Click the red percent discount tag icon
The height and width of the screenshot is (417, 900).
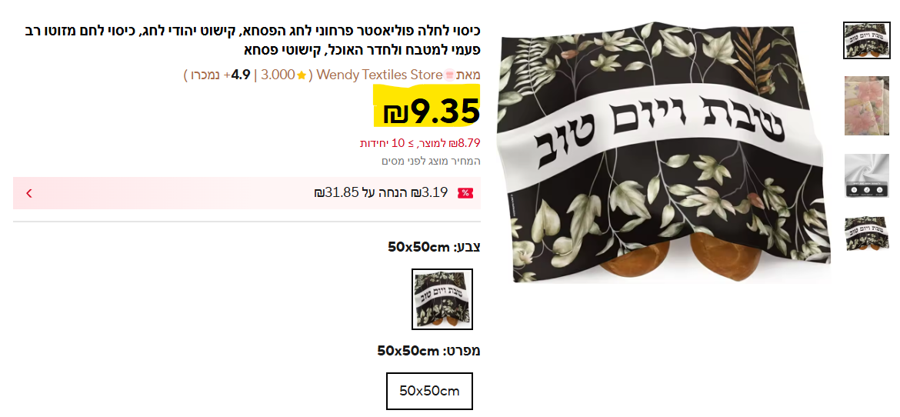click(465, 193)
